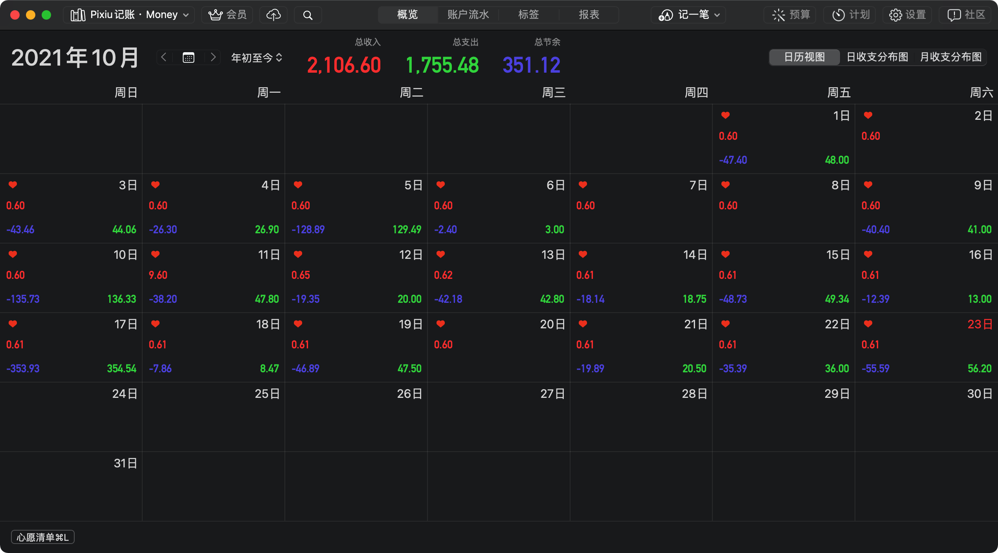998x553 pixels.
Task: Click the heart icon on 16日
Action: click(x=868, y=254)
